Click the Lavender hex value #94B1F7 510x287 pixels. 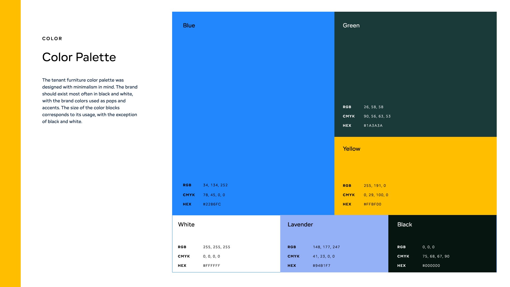[321, 266]
